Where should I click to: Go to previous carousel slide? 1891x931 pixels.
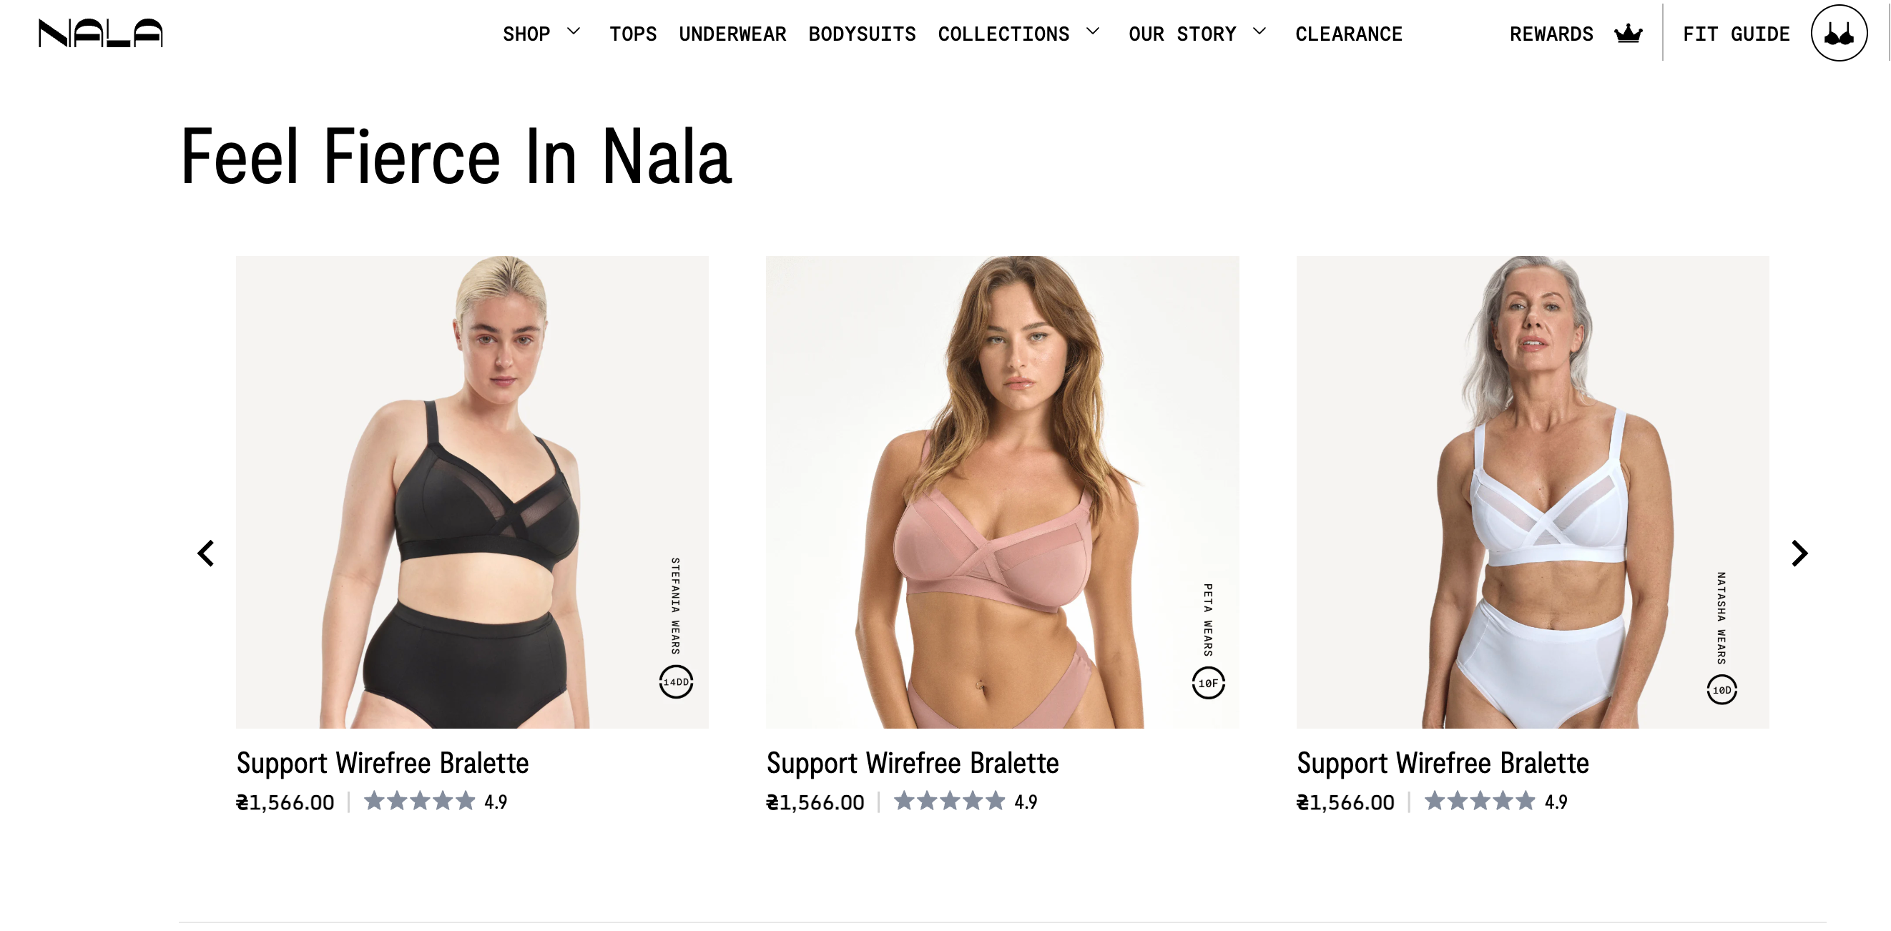pos(206,553)
